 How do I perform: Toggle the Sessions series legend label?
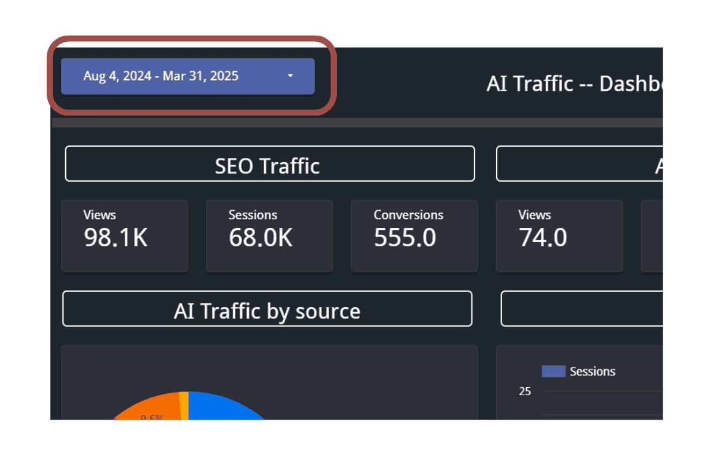click(x=592, y=371)
